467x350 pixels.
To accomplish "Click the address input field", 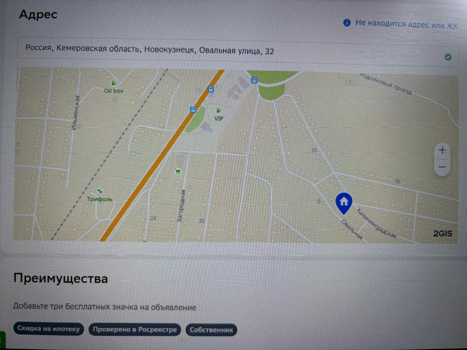I will [238, 52].
